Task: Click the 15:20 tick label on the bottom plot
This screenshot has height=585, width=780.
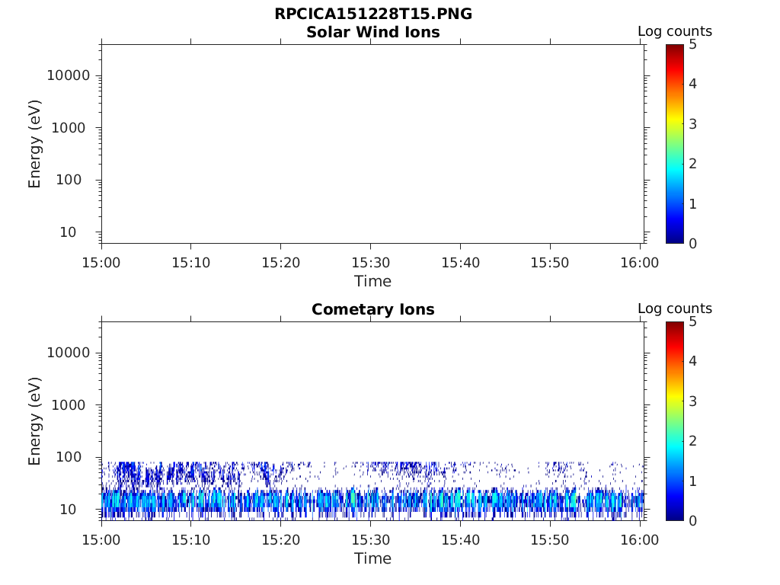Action: tap(281, 540)
